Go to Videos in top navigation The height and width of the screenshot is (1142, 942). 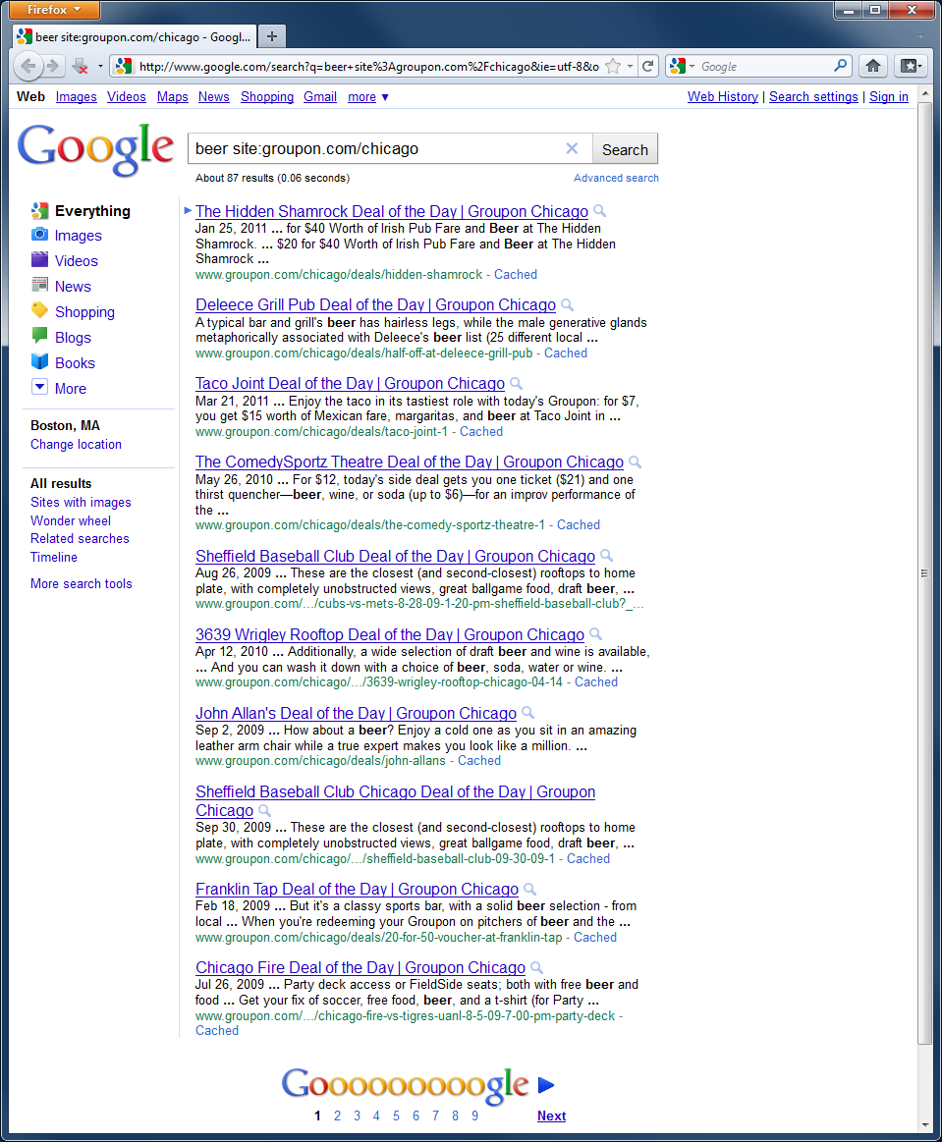point(126,97)
